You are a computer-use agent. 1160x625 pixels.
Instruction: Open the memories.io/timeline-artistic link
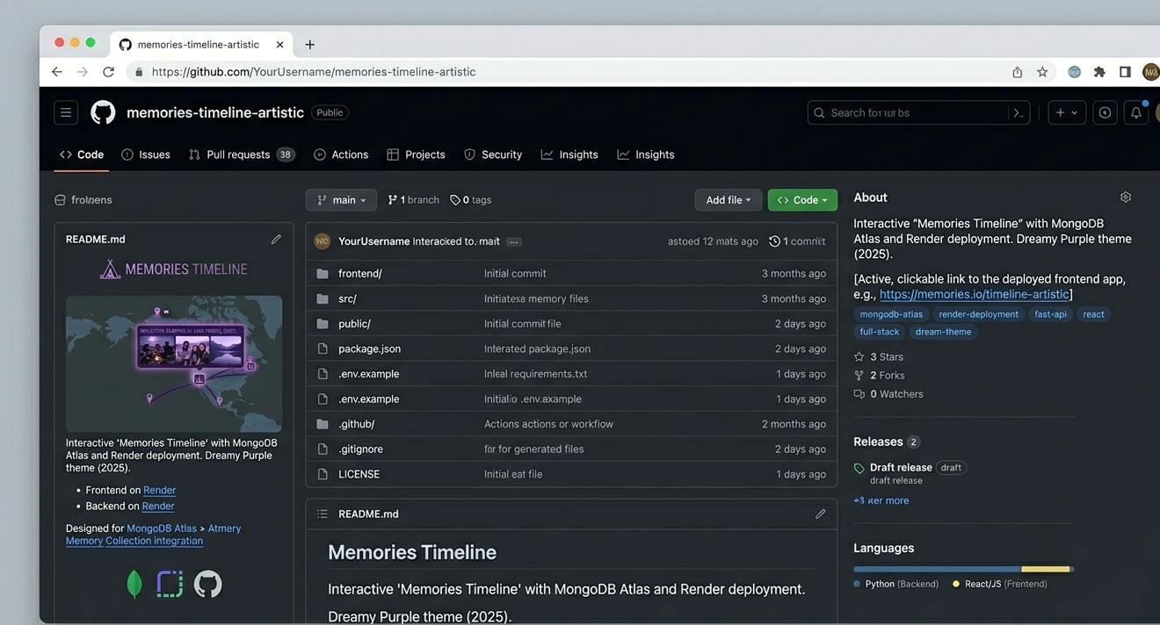point(974,295)
